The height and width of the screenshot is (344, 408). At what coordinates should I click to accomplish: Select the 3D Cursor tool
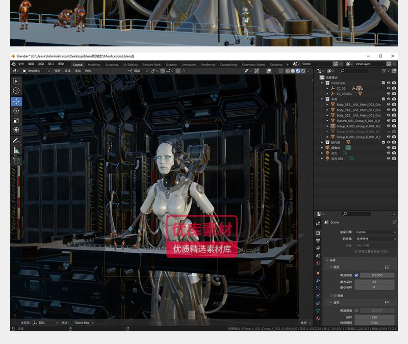(16, 91)
